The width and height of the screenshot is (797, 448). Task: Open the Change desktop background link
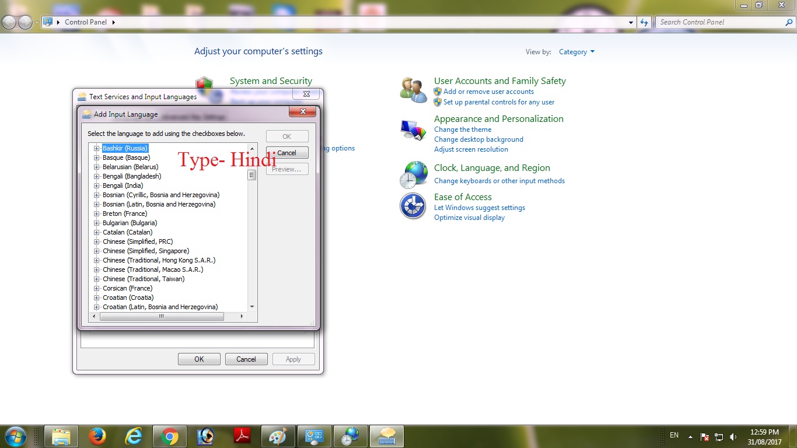(478, 139)
